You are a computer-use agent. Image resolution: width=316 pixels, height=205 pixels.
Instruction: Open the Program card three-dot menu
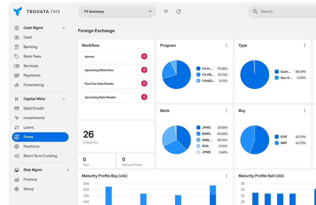pyautogui.click(x=226, y=46)
